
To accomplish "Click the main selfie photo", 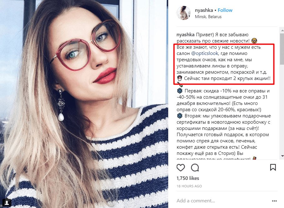I will pyautogui.click(x=84, y=104).
